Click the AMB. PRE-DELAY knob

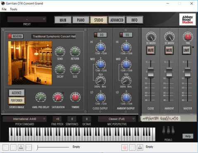pyautogui.click(x=41, y=97)
